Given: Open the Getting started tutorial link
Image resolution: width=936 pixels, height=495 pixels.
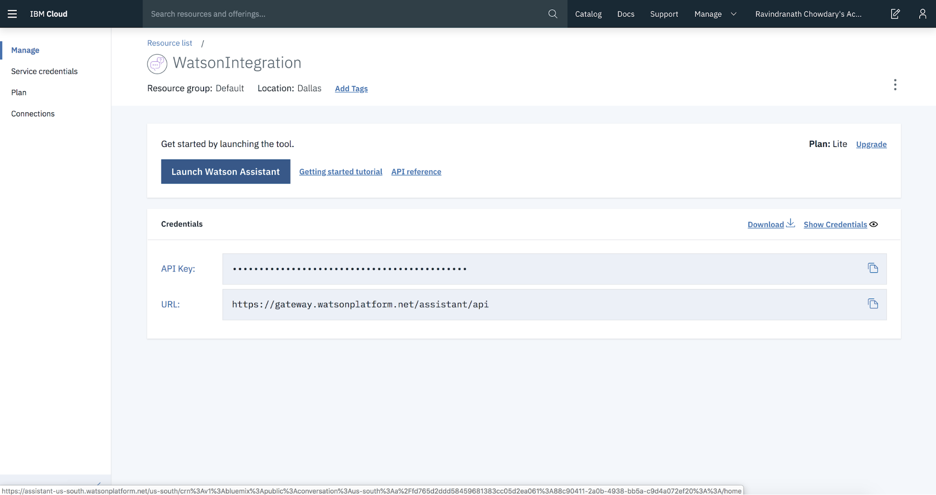Looking at the screenshot, I should coord(340,172).
